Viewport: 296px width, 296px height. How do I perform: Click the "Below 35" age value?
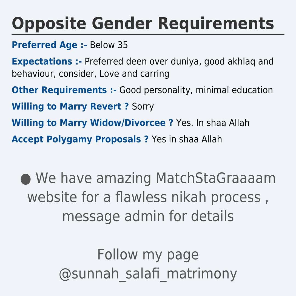coord(109,45)
